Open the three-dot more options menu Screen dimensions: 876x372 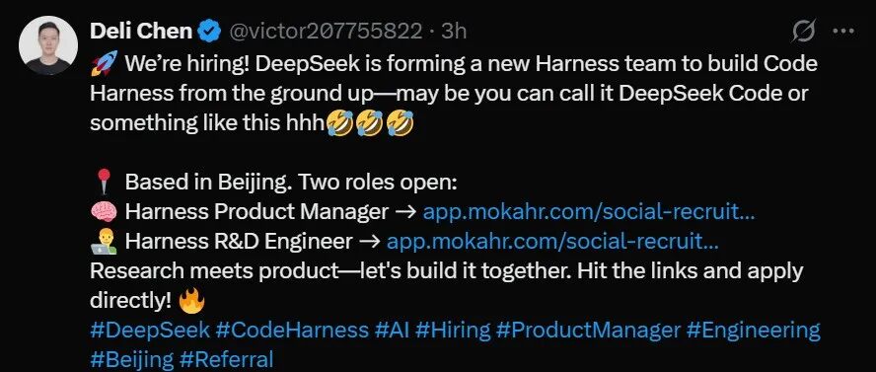[x=843, y=32]
